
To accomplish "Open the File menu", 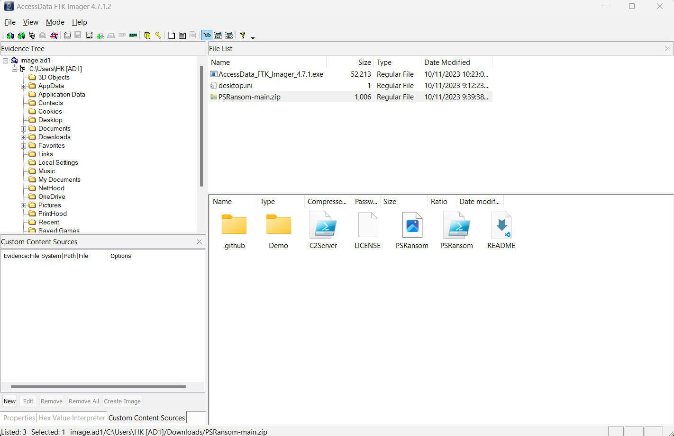I will (10, 22).
